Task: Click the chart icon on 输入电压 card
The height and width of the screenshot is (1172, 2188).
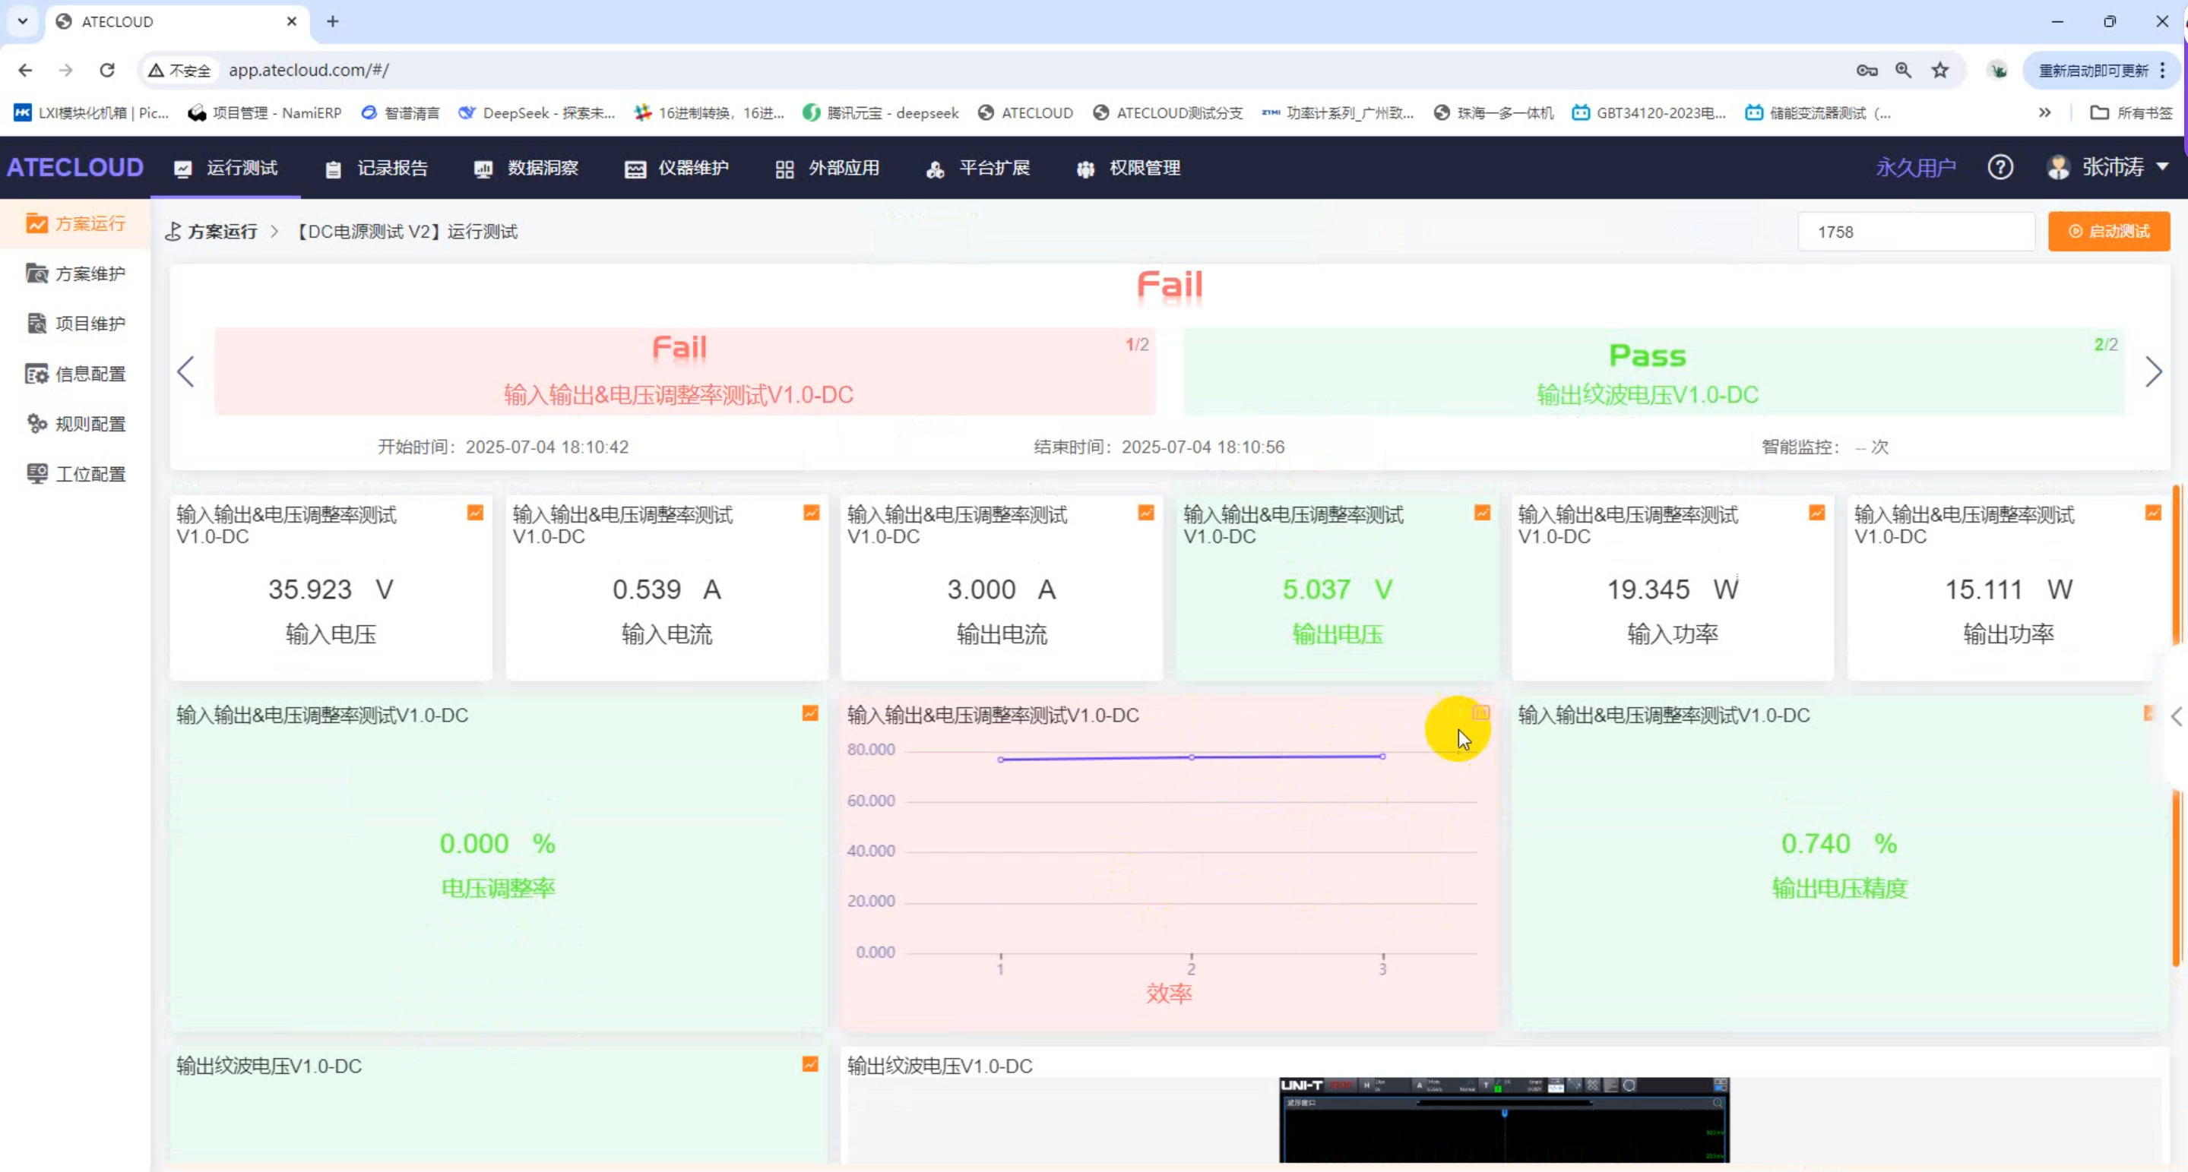Action: [475, 513]
